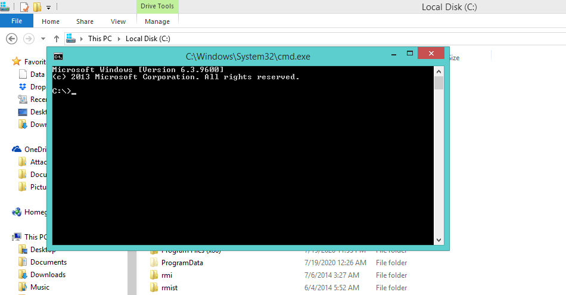The height and width of the screenshot is (295, 566).
Task: Select Music under This PC
Action: [39, 287]
